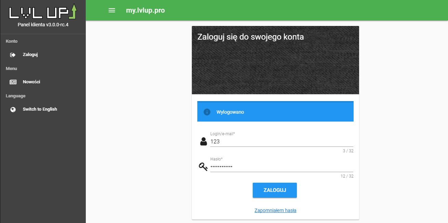Click the user silhouette icon by the login field

point(203,141)
